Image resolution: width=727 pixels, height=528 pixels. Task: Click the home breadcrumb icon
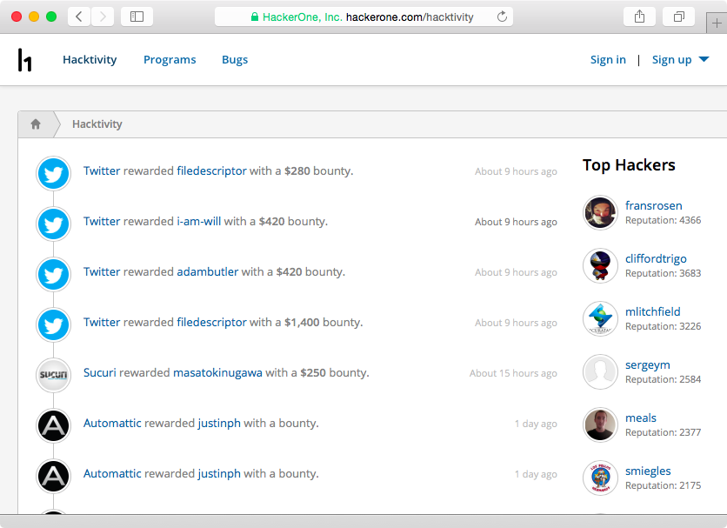(x=36, y=124)
